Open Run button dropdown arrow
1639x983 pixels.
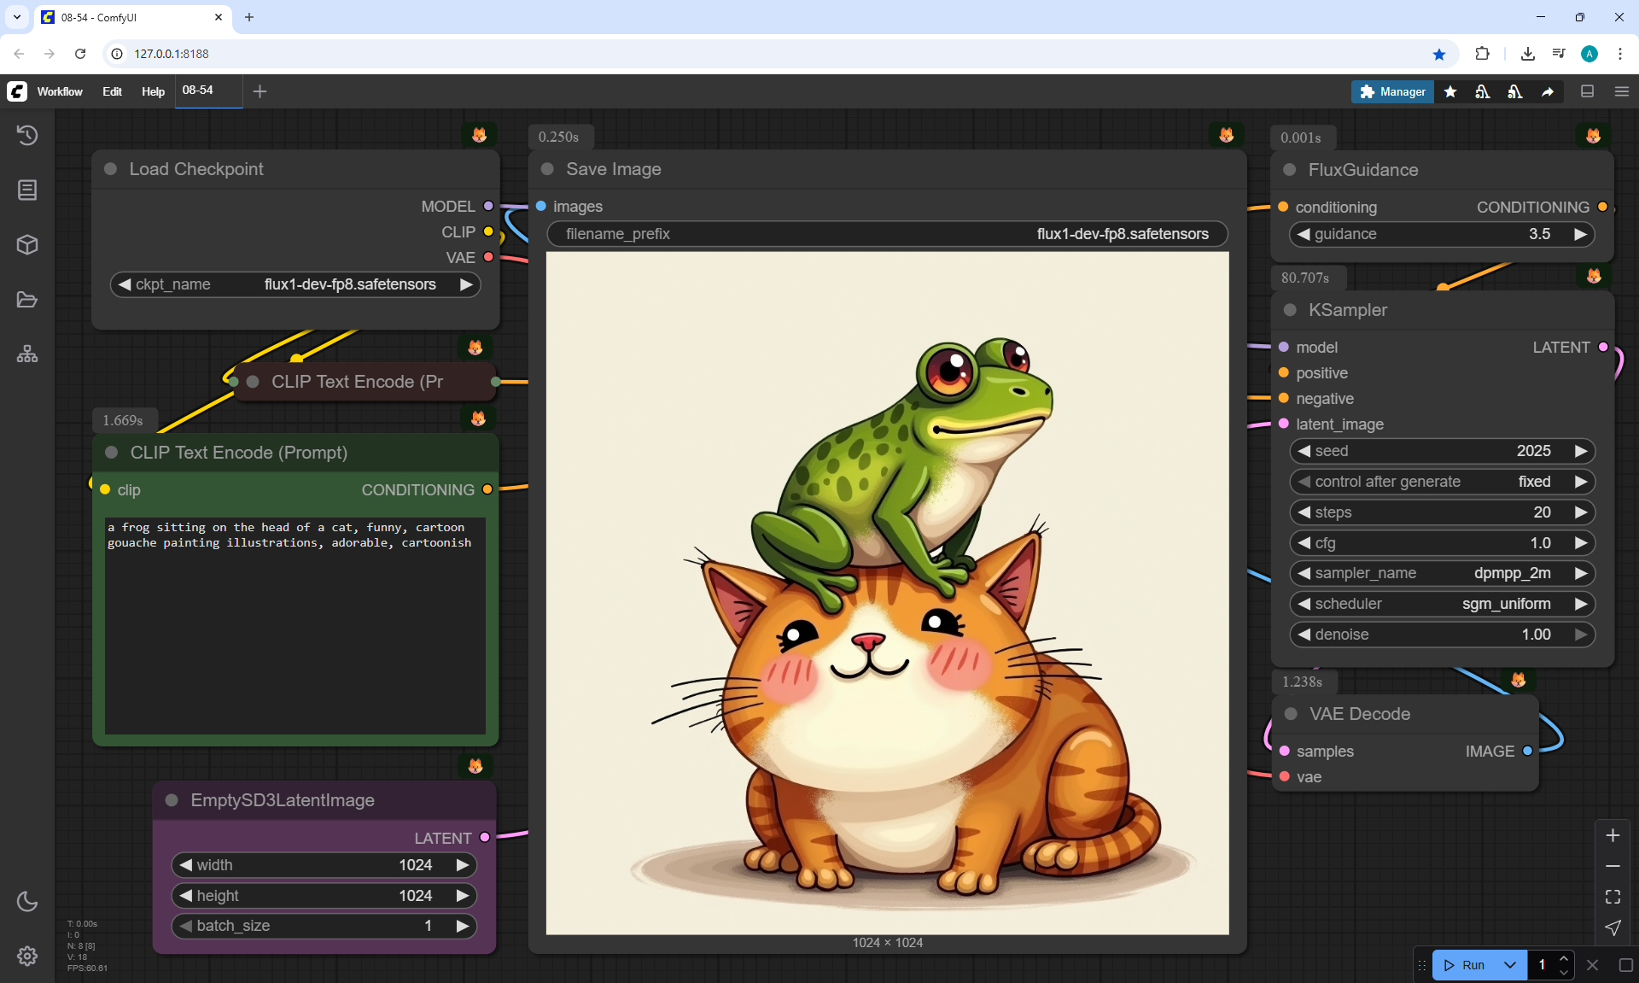(1510, 965)
